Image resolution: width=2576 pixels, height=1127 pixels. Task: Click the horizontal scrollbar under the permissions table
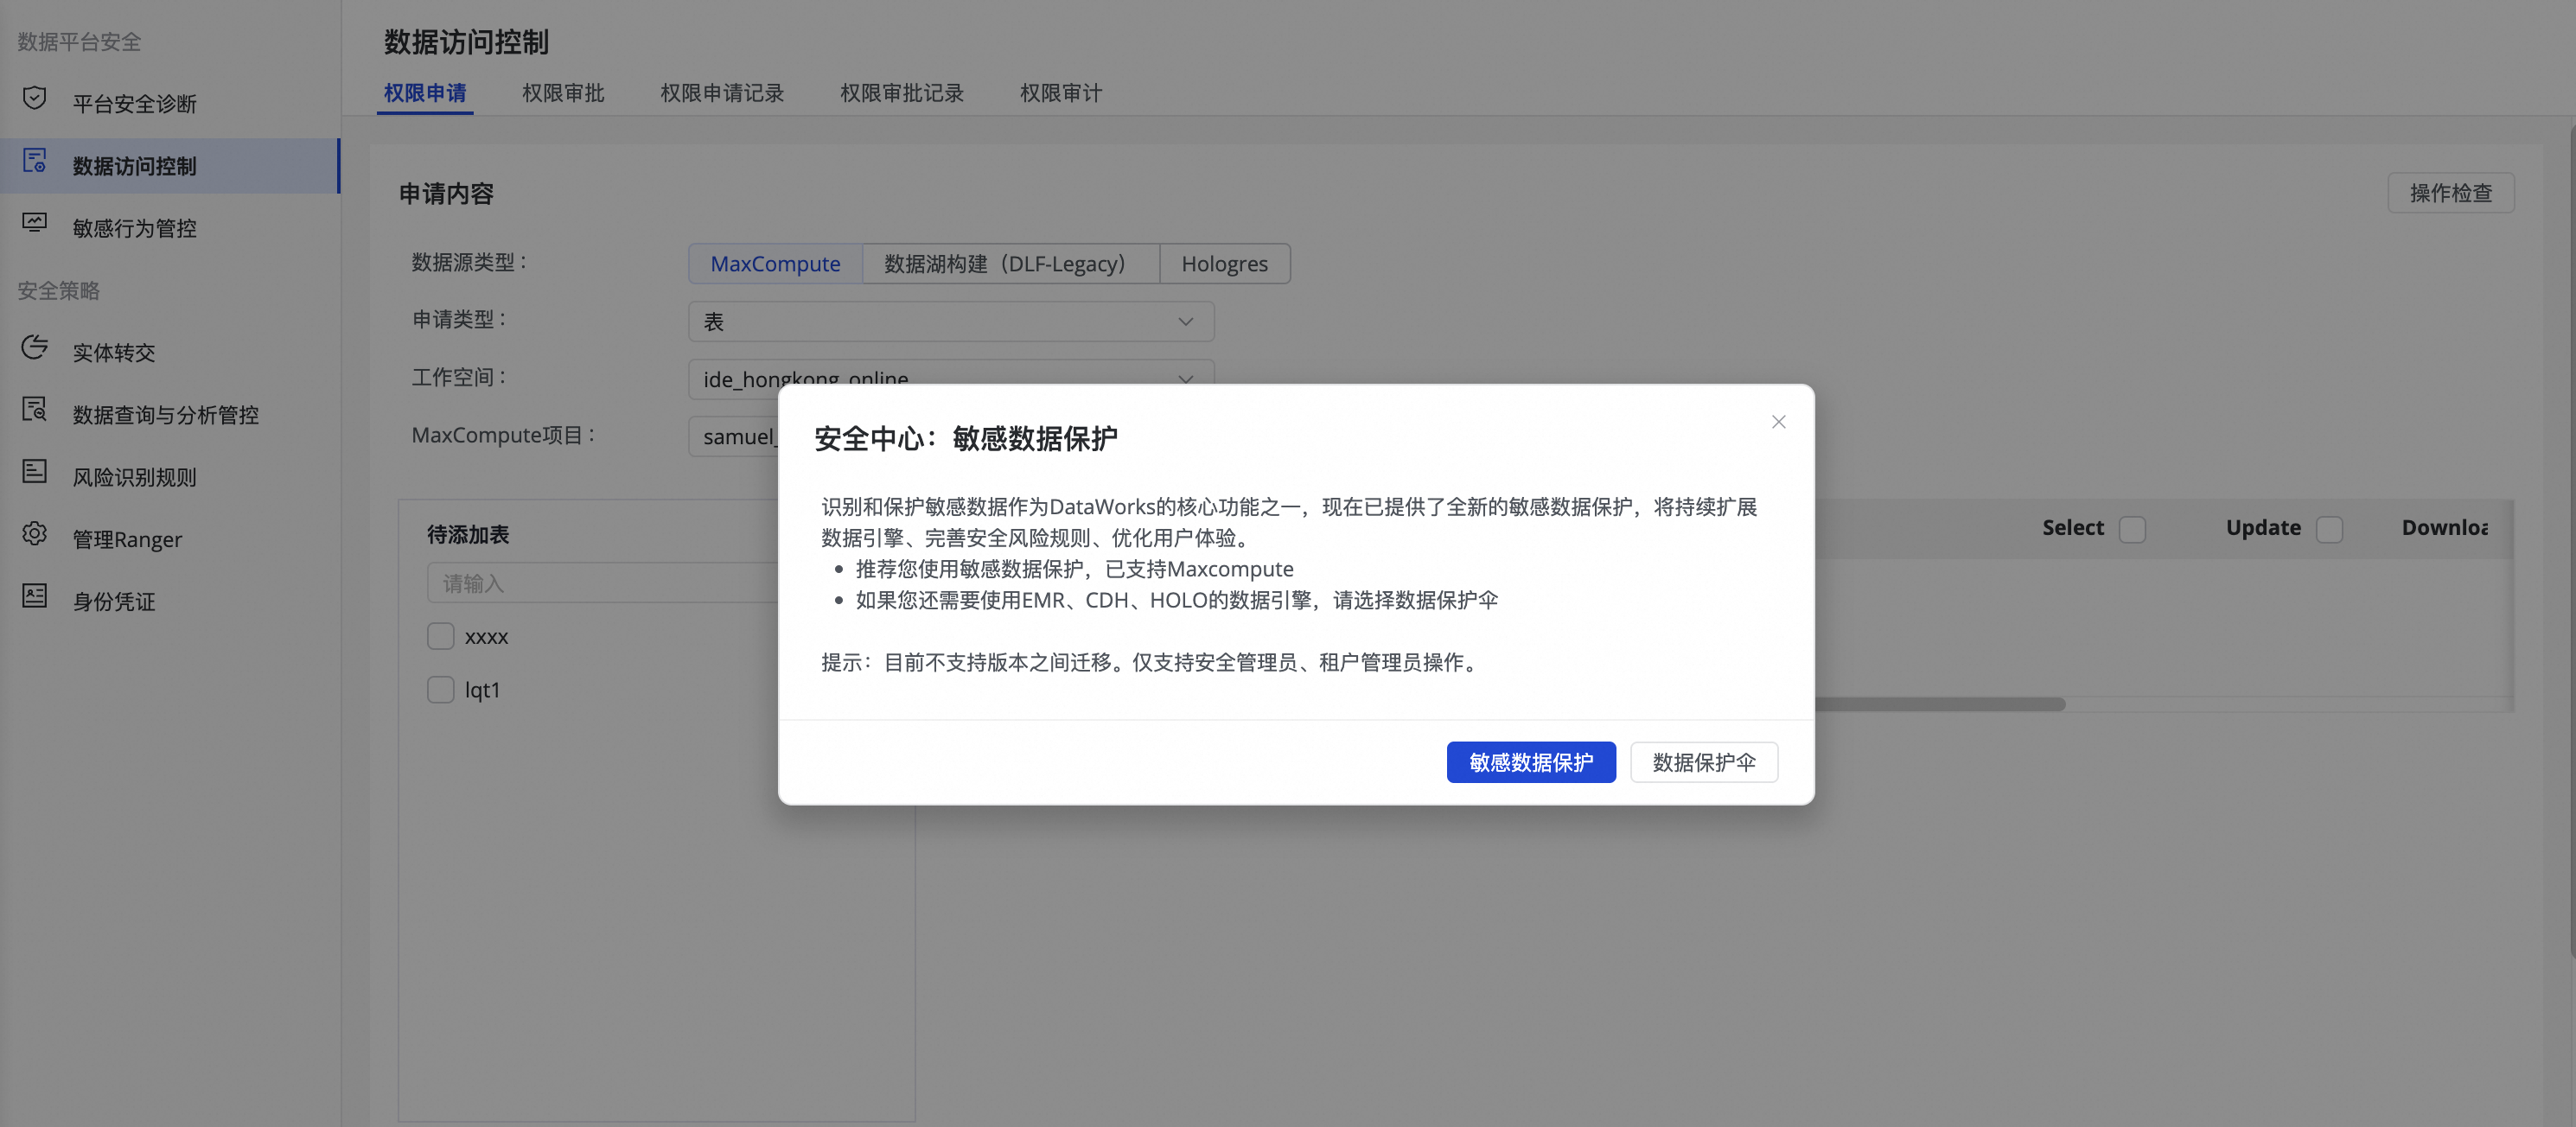pyautogui.click(x=1940, y=704)
